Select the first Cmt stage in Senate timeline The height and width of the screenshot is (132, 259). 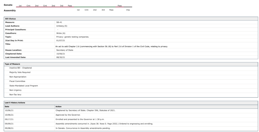click(x=28, y=6)
